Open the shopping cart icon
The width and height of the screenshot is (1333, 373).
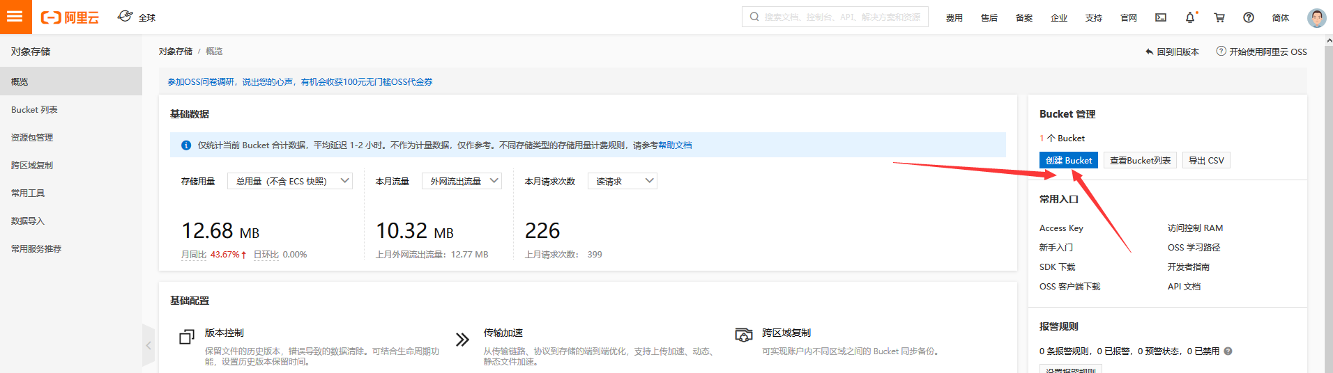click(x=1219, y=17)
